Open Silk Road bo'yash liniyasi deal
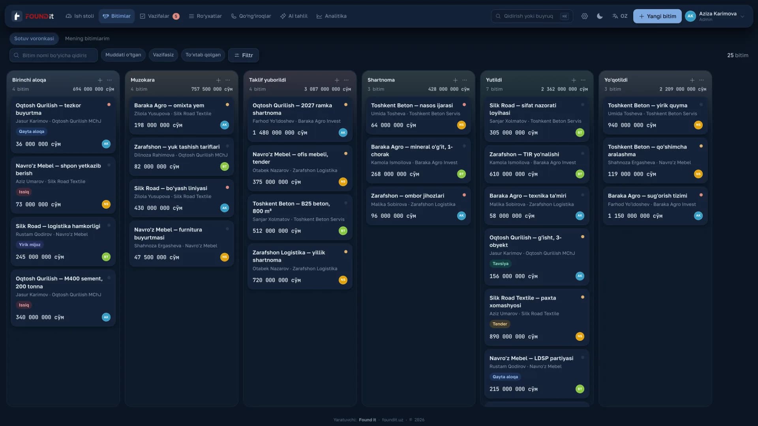 click(182, 198)
